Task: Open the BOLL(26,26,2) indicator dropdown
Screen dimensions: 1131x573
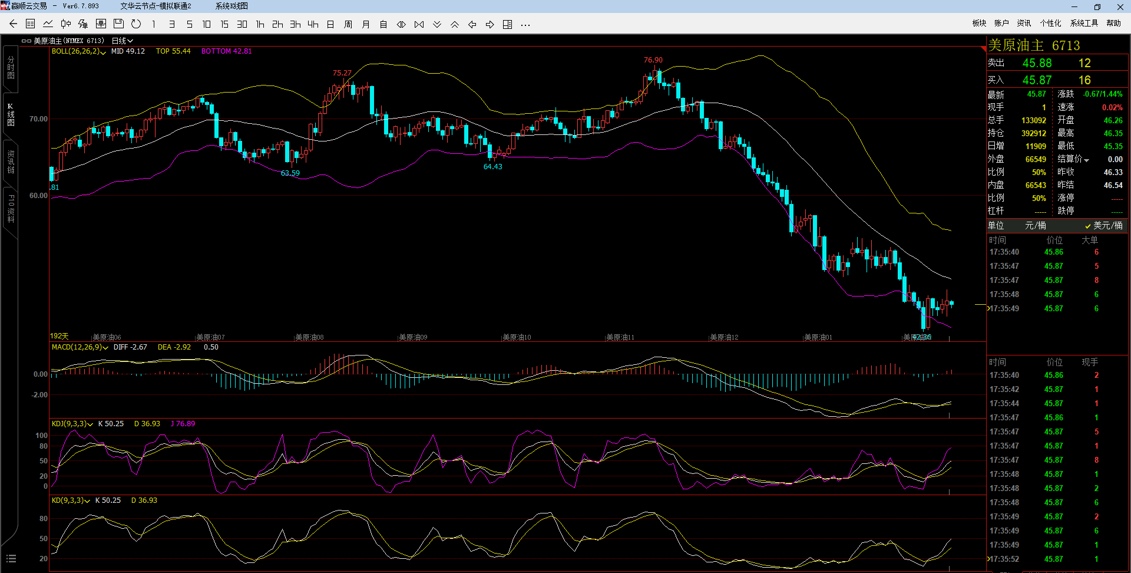Action: tap(79, 52)
